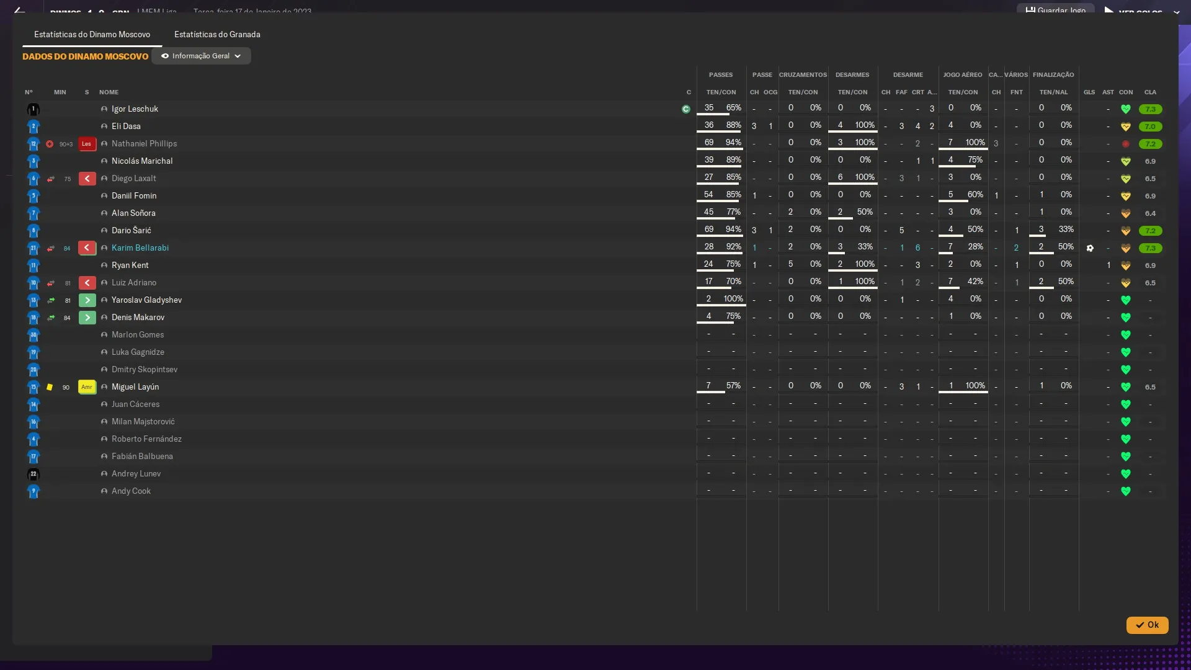The image size is (1191, 670).
Task: Click Miguel Layún's yellow card icon
Action: [x=50, y=387]
